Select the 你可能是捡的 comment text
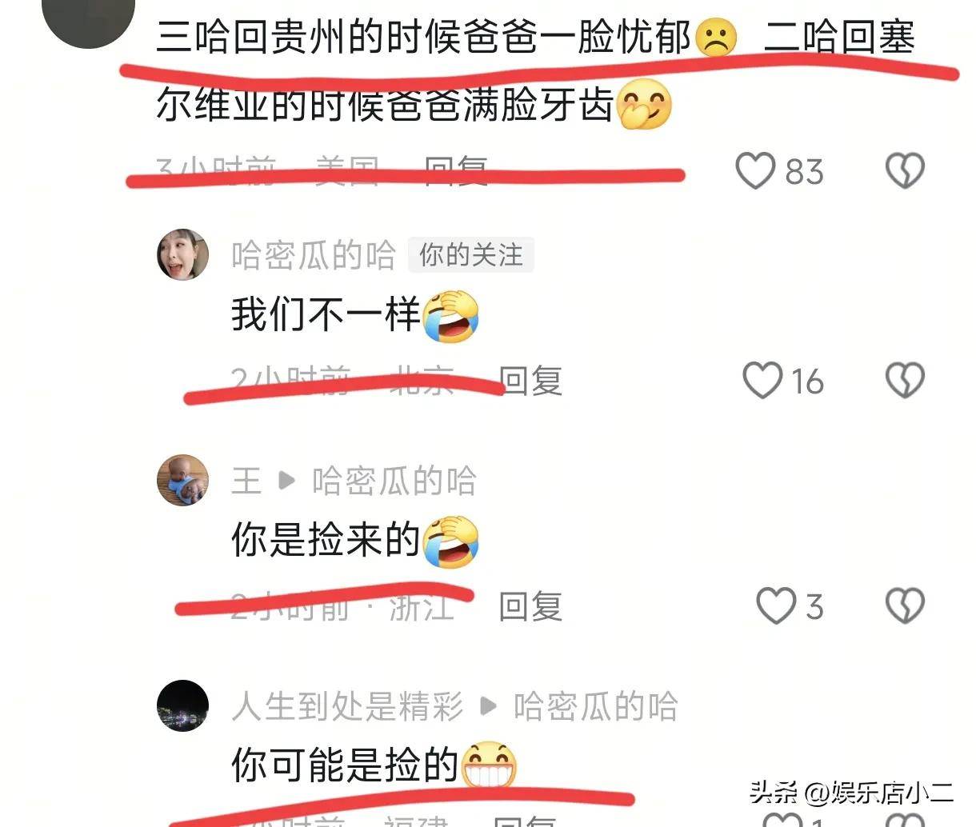This screenshot has width=976, height=827. coord(345,765)
